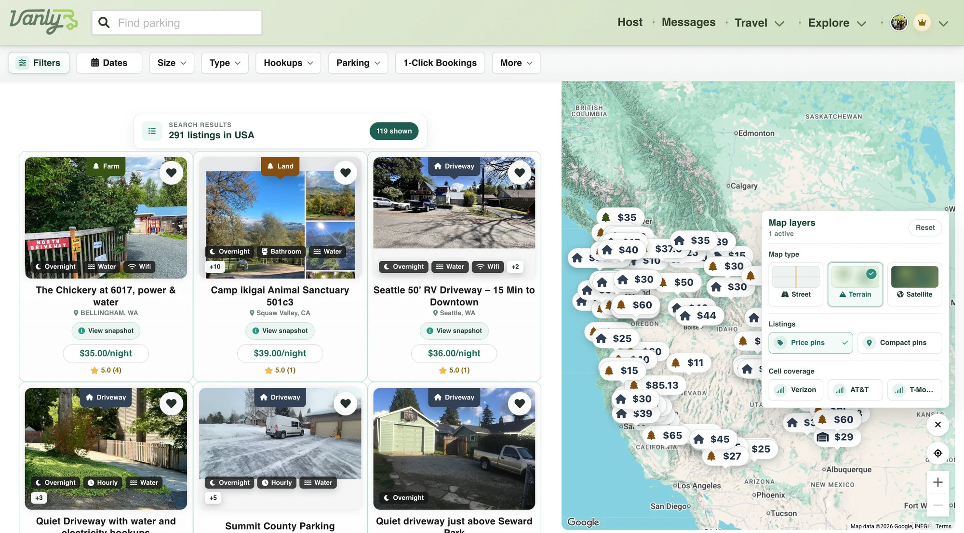Reset map layers

925,227
